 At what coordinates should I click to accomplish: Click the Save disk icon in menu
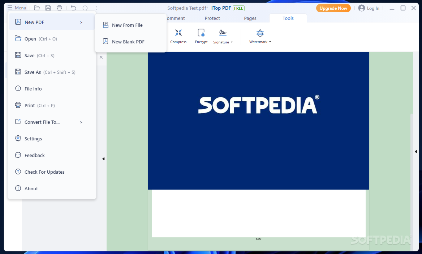(x=18, y=55)
